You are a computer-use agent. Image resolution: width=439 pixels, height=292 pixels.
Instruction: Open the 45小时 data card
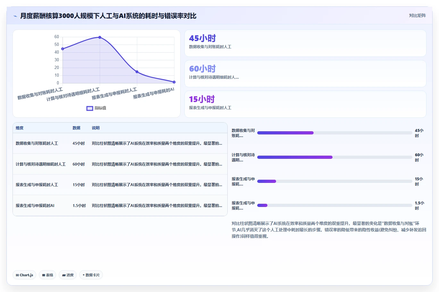[x=305, y=43]
